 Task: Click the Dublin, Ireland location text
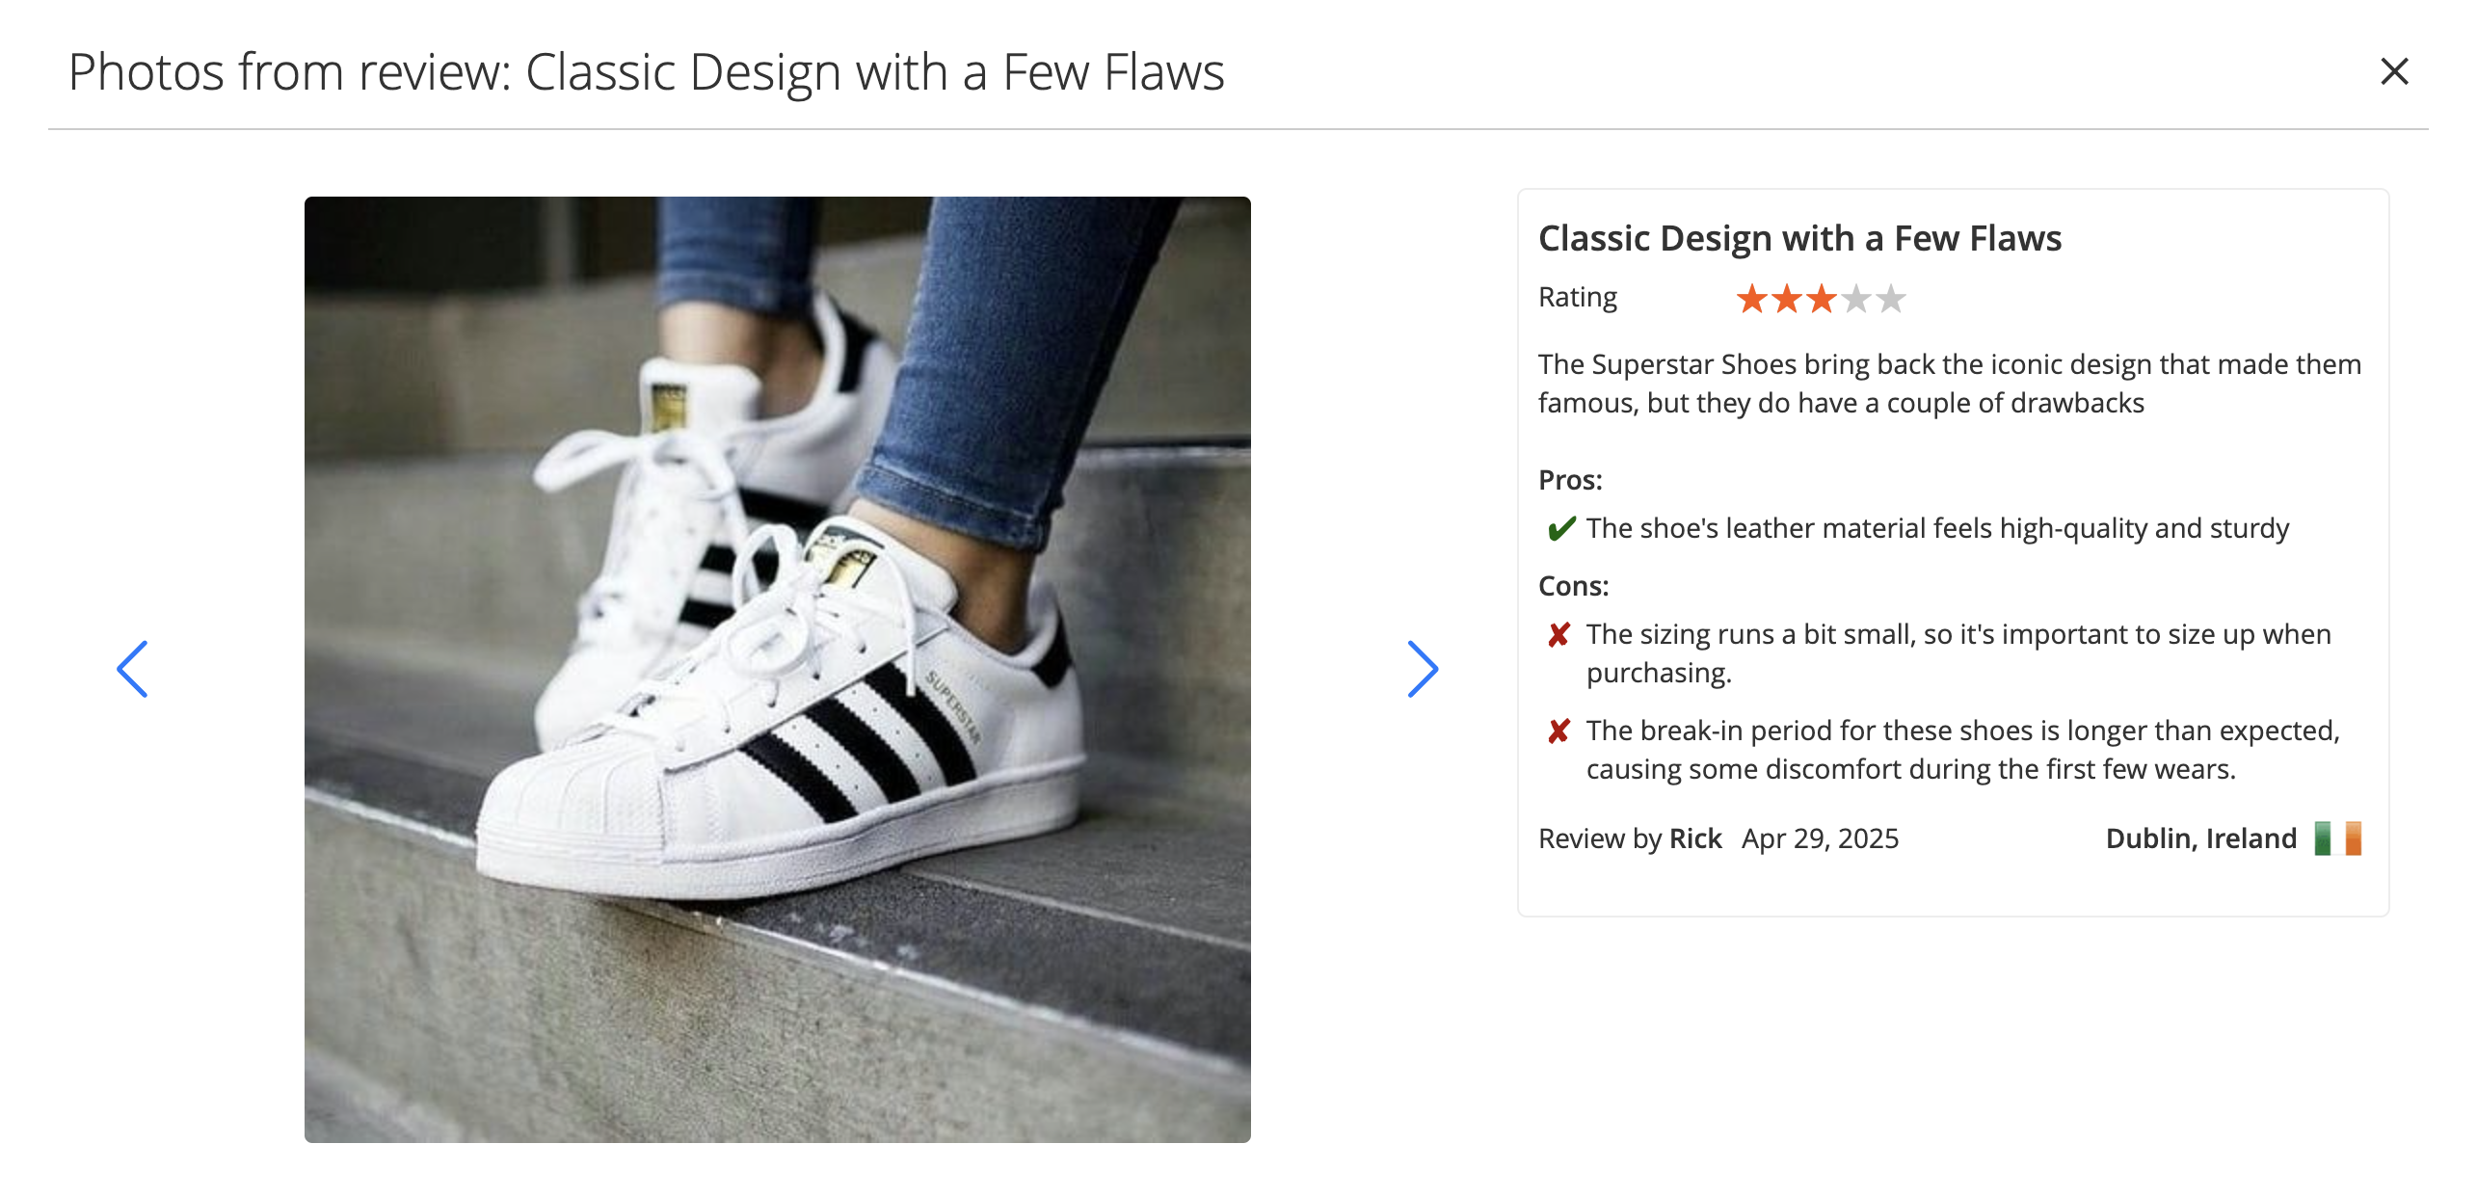click(2200, 838)
